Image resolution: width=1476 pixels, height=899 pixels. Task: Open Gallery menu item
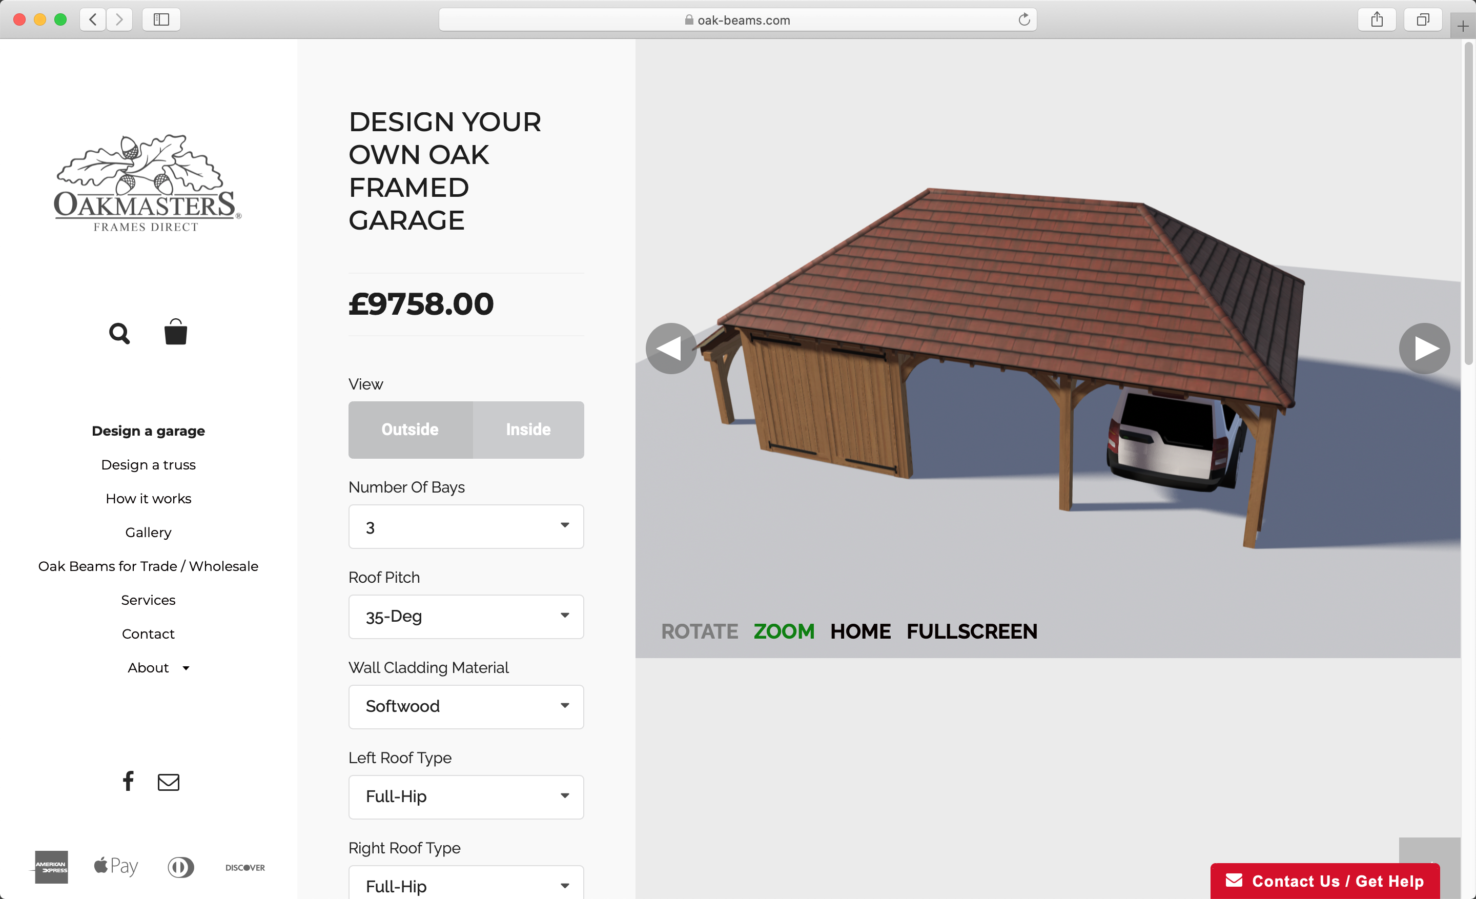[148, 533]
